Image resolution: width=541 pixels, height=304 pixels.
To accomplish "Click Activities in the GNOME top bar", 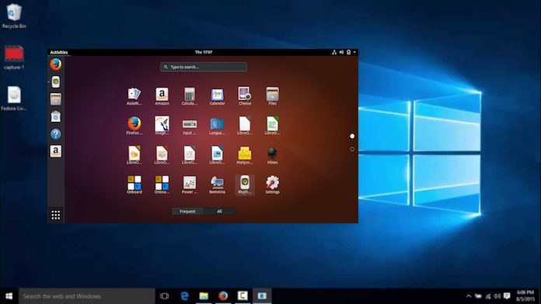I will pyautogui.click(x=59, y=52).
